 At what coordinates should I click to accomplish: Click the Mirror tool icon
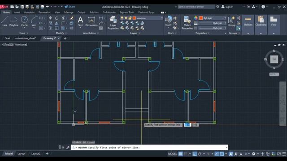[57, 23]
